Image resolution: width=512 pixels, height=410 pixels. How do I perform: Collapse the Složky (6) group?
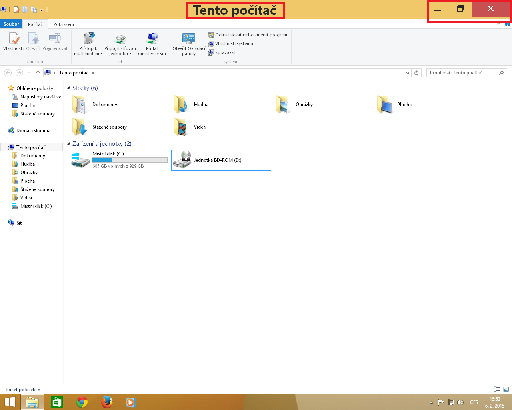(68, 88)
